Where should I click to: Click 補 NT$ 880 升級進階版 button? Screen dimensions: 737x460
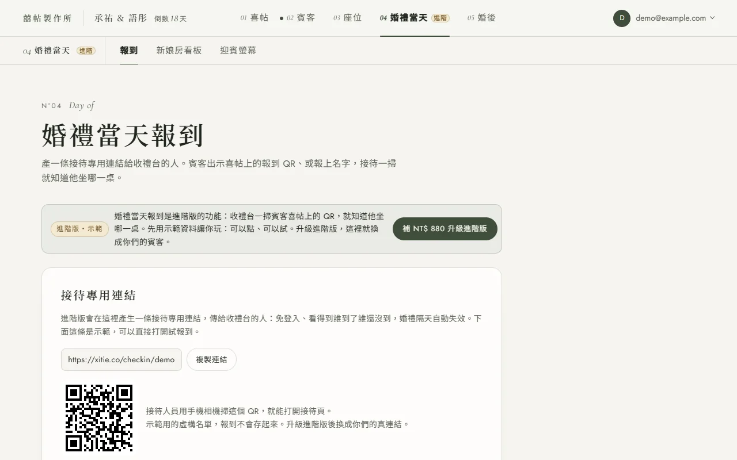[445, 229]
